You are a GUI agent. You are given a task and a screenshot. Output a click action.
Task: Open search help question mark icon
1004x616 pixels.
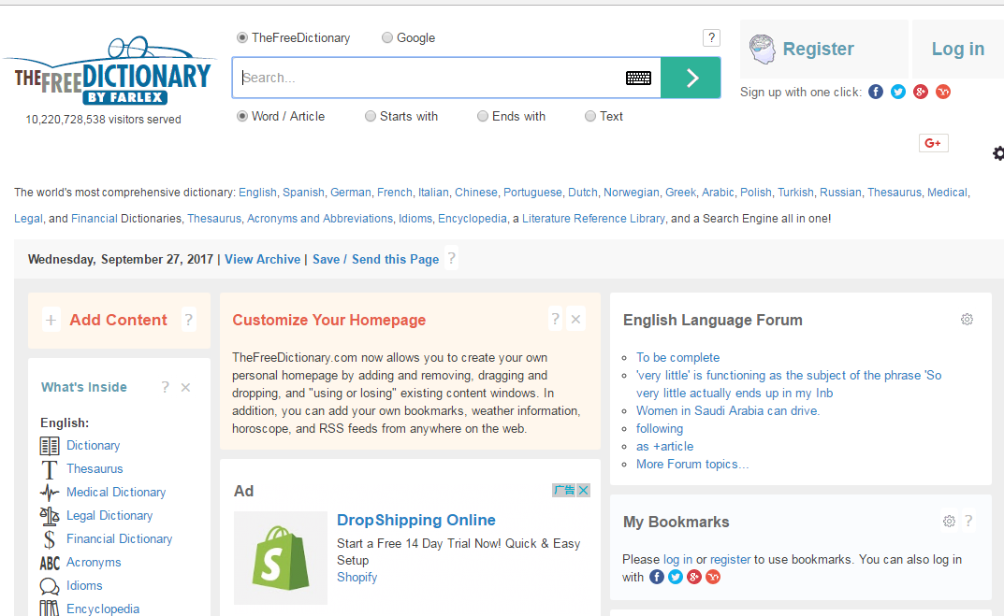(x=711, y=37)
